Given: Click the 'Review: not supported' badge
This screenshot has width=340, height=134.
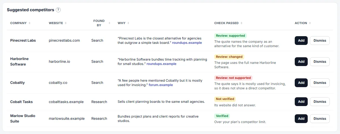Looking at the screenshot, I should tap(233, 78).
